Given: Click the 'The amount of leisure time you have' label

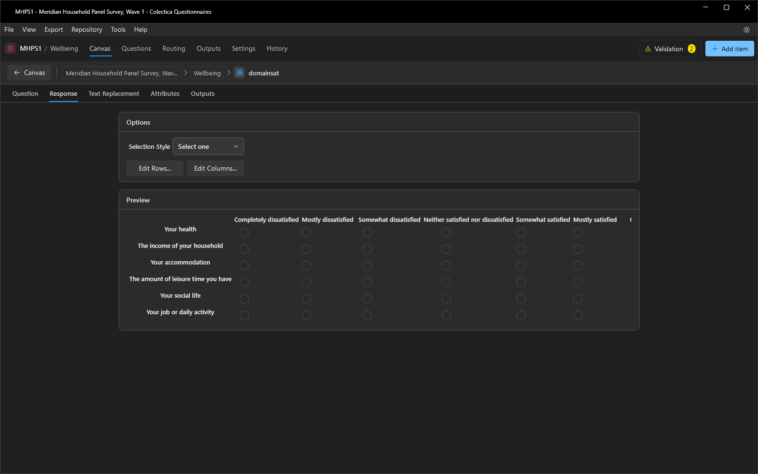Looking at the screenshot, I should click(180, 279).
